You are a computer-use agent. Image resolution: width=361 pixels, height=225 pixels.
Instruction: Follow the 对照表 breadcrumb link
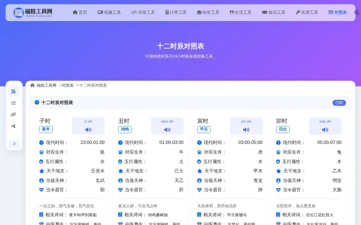click(x=67, y=85)
